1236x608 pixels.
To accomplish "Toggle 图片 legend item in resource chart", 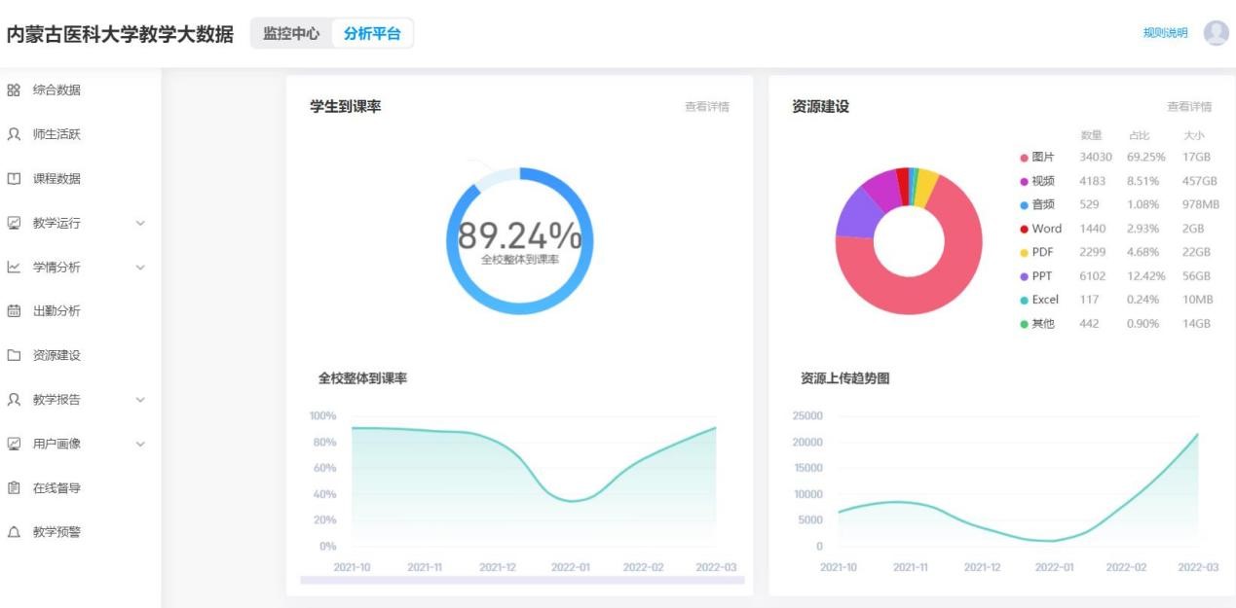I will click(x=1037, y=158).
